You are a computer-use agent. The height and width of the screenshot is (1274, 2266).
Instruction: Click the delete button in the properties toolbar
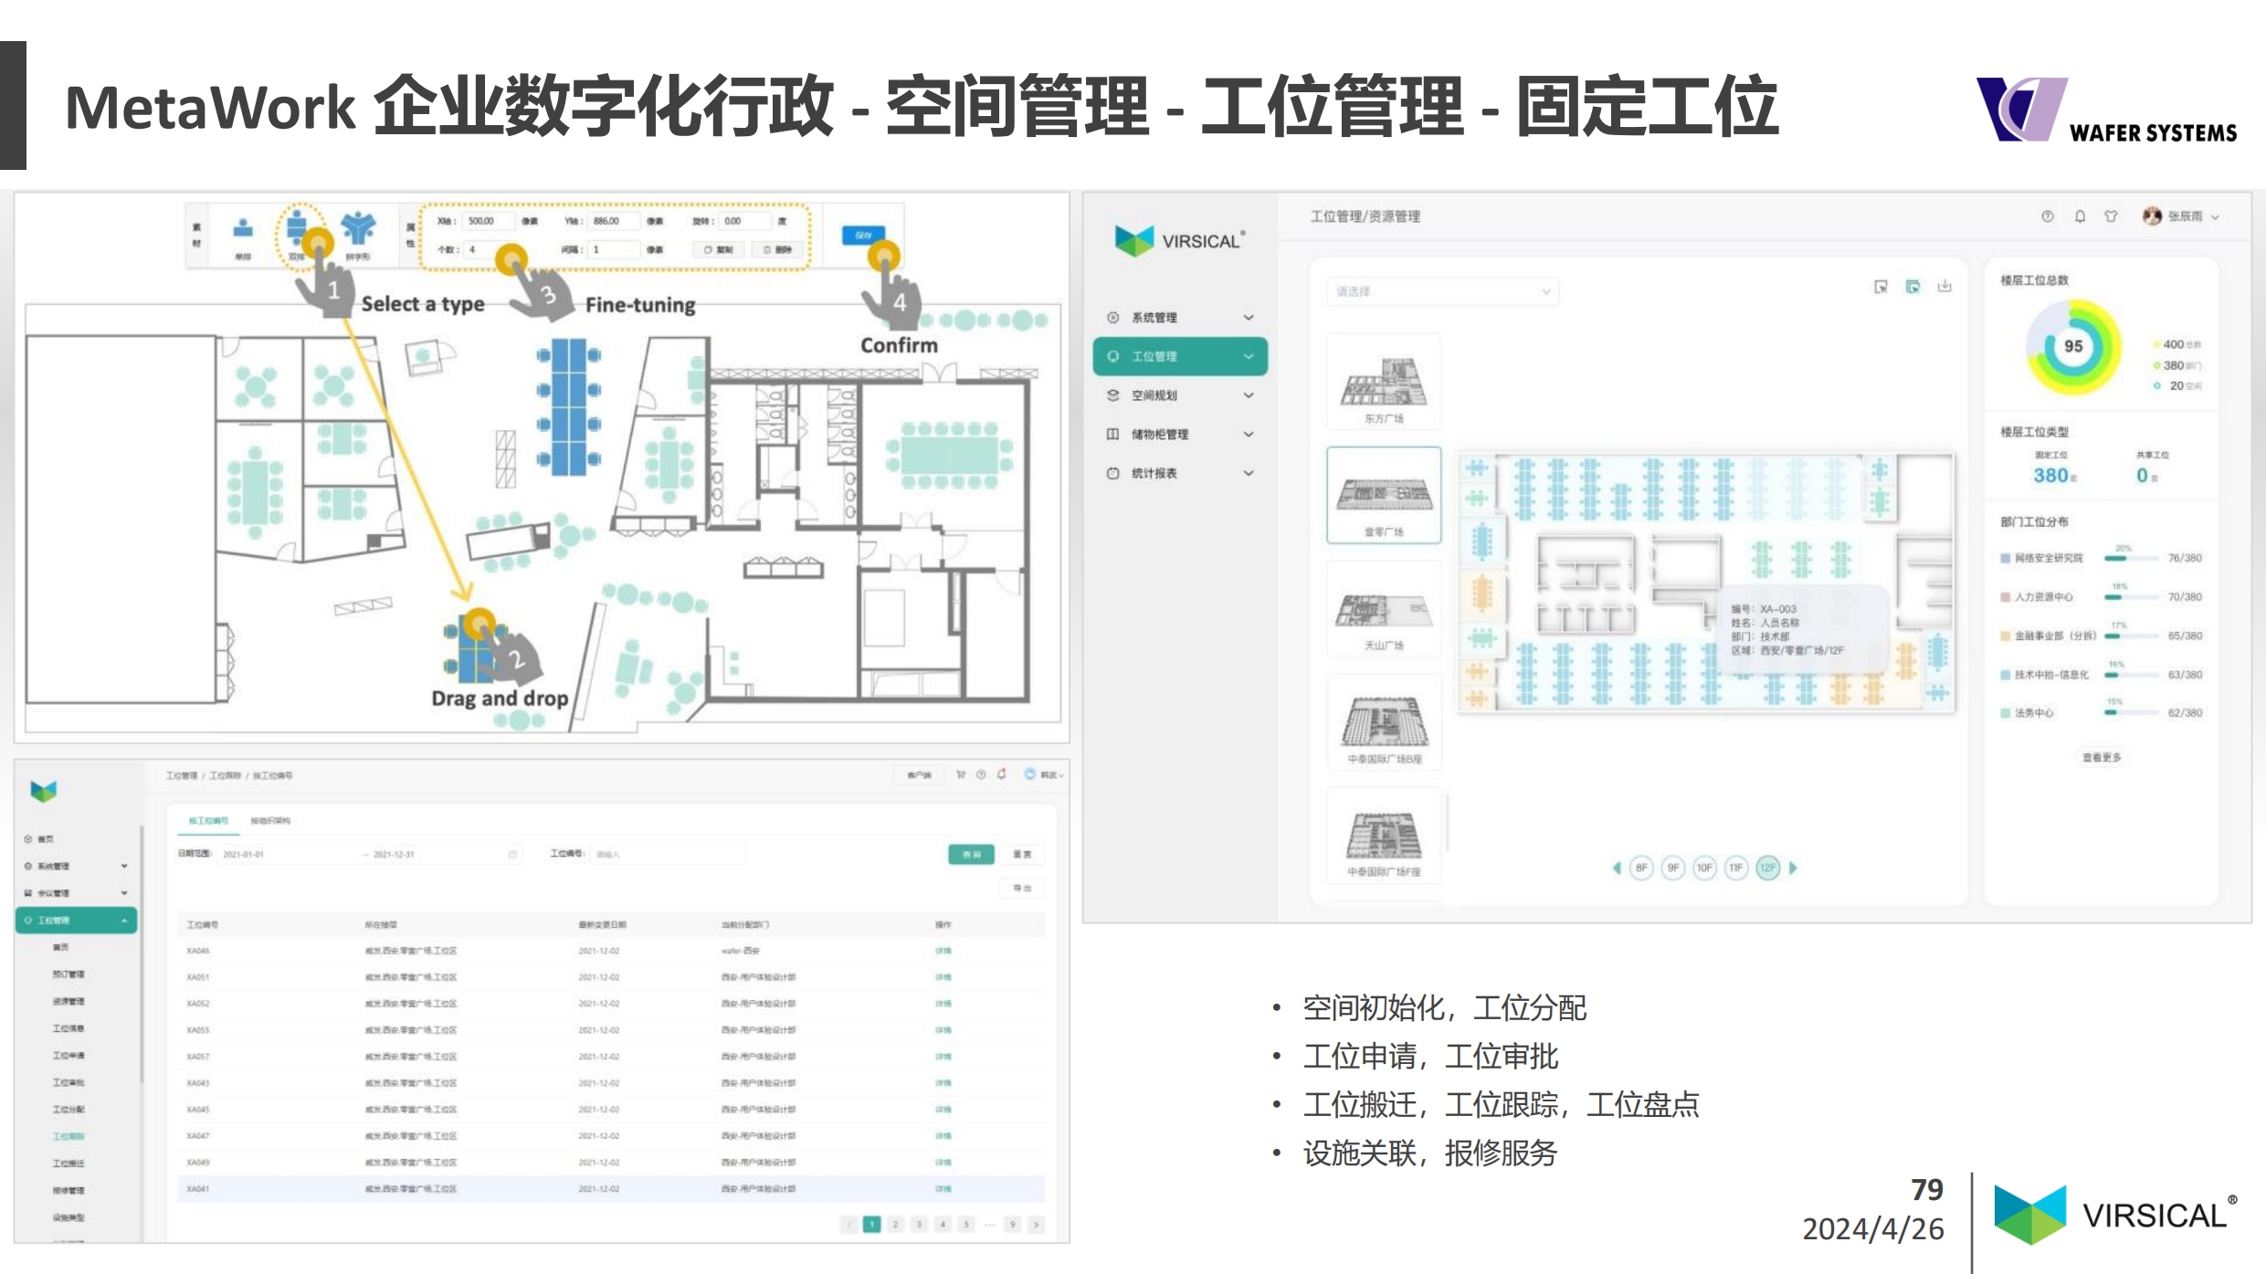click(777, 249)
